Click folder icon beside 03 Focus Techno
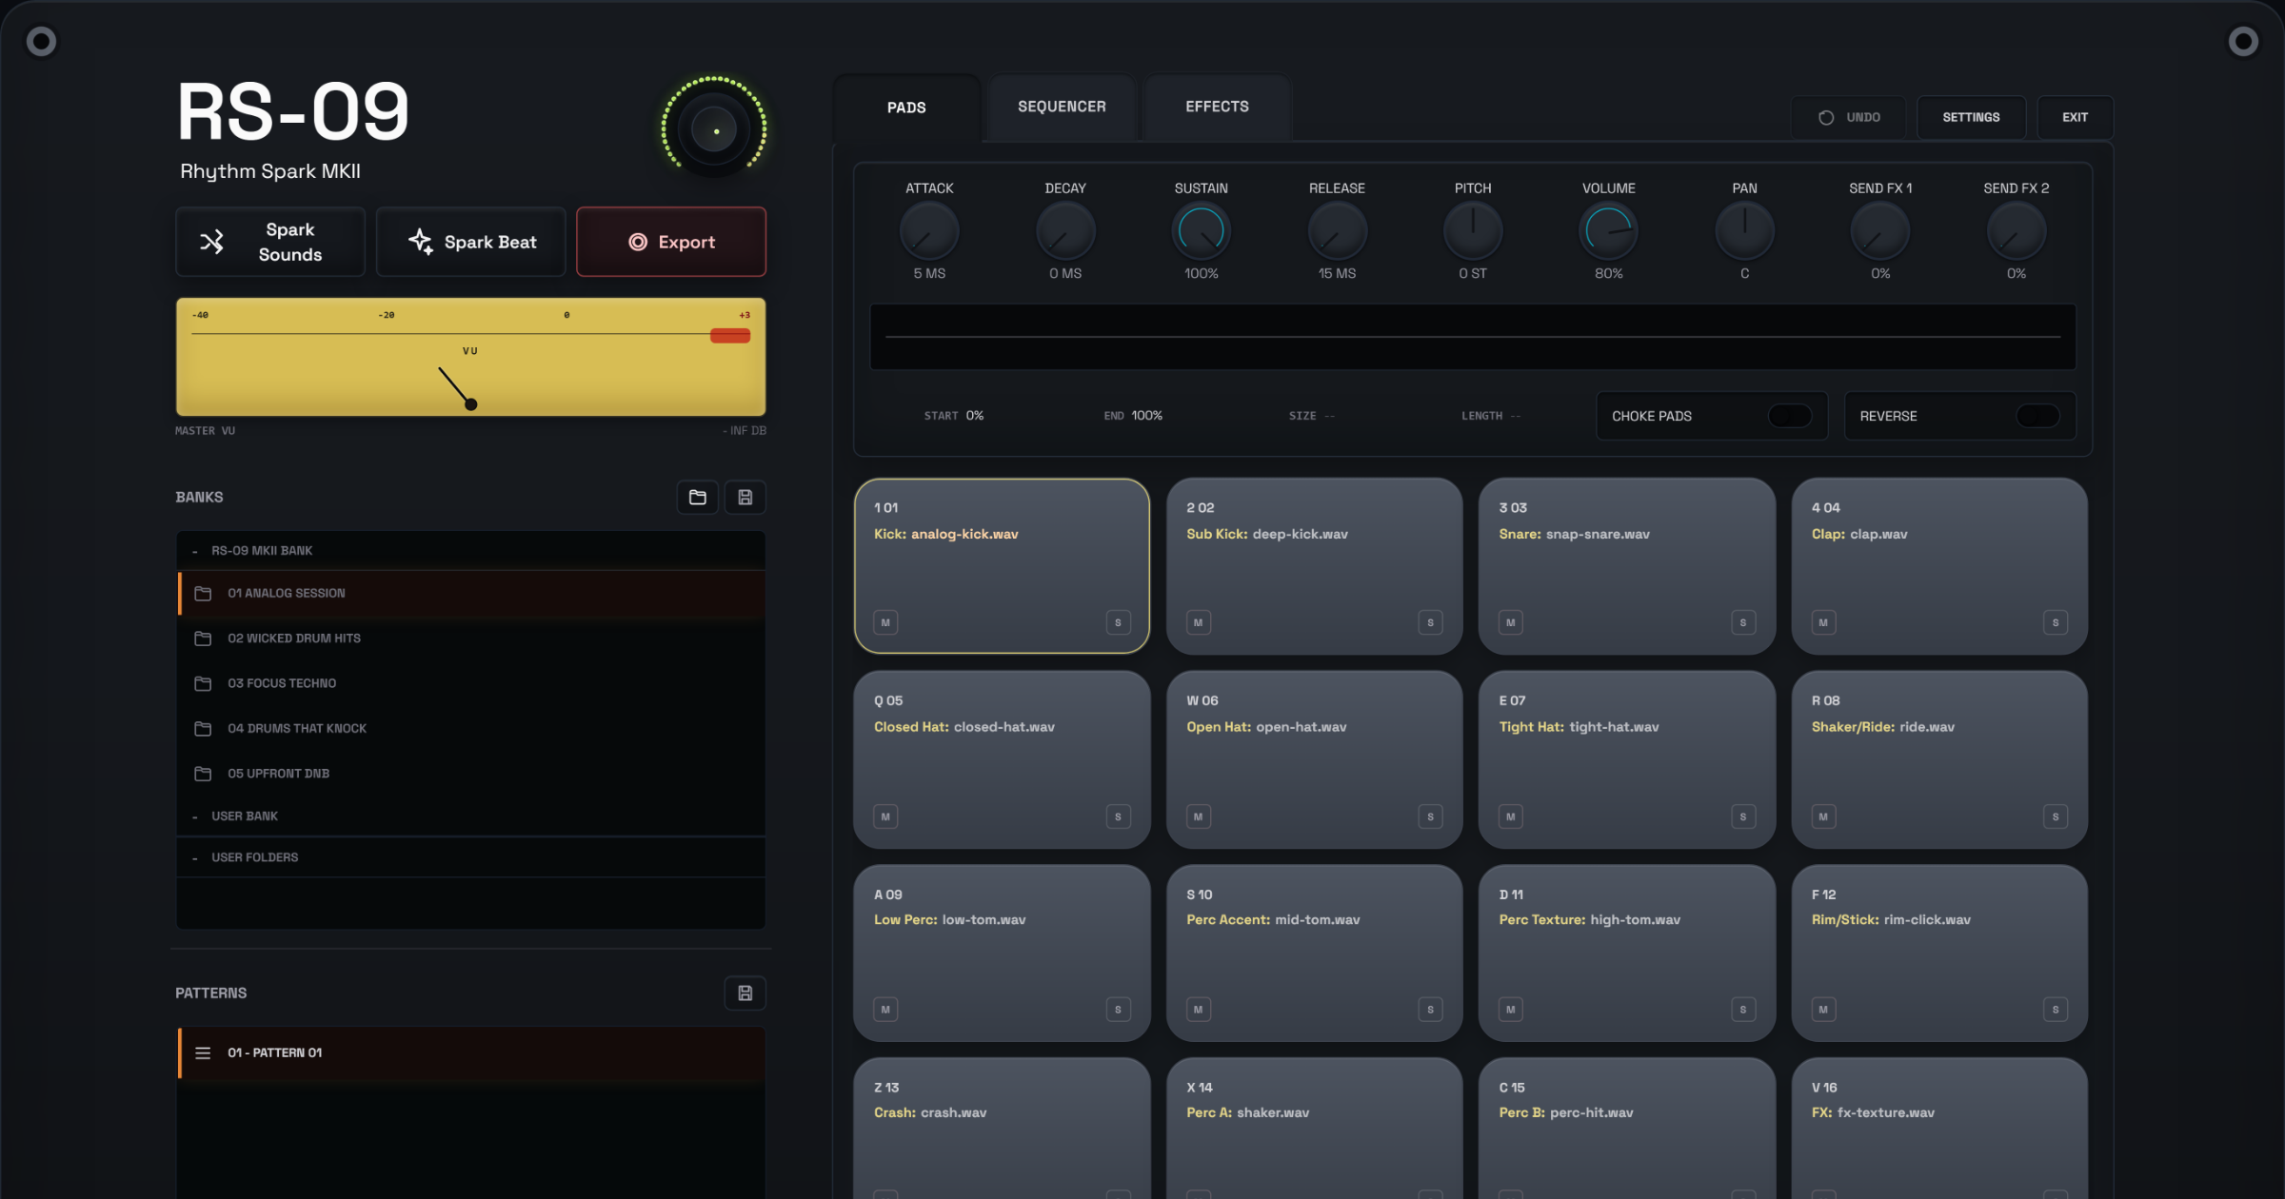Screen dimensions: 2285x1199 tap(203, 683)
